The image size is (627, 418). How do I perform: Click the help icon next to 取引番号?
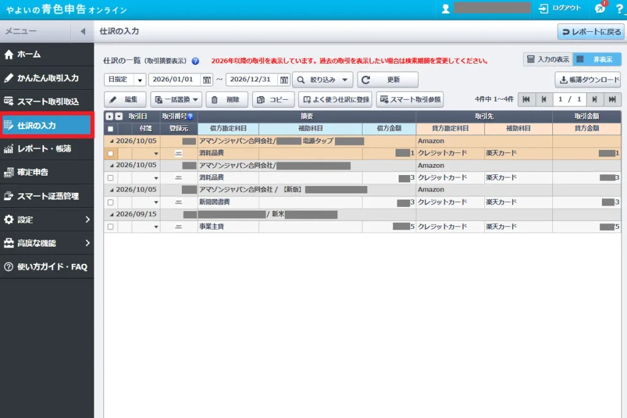click(x=190, y=117)
